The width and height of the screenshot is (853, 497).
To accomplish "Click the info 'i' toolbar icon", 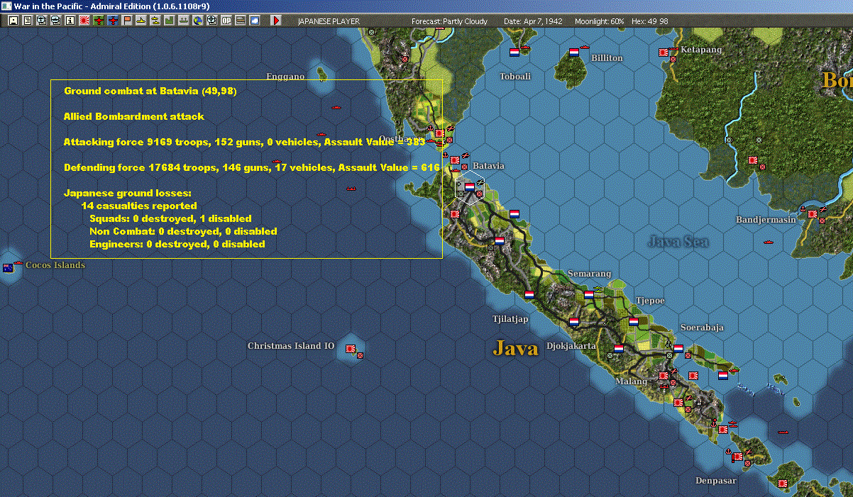I will coord(70,21).
